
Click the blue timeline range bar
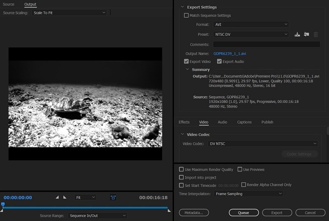click(85, 207)
